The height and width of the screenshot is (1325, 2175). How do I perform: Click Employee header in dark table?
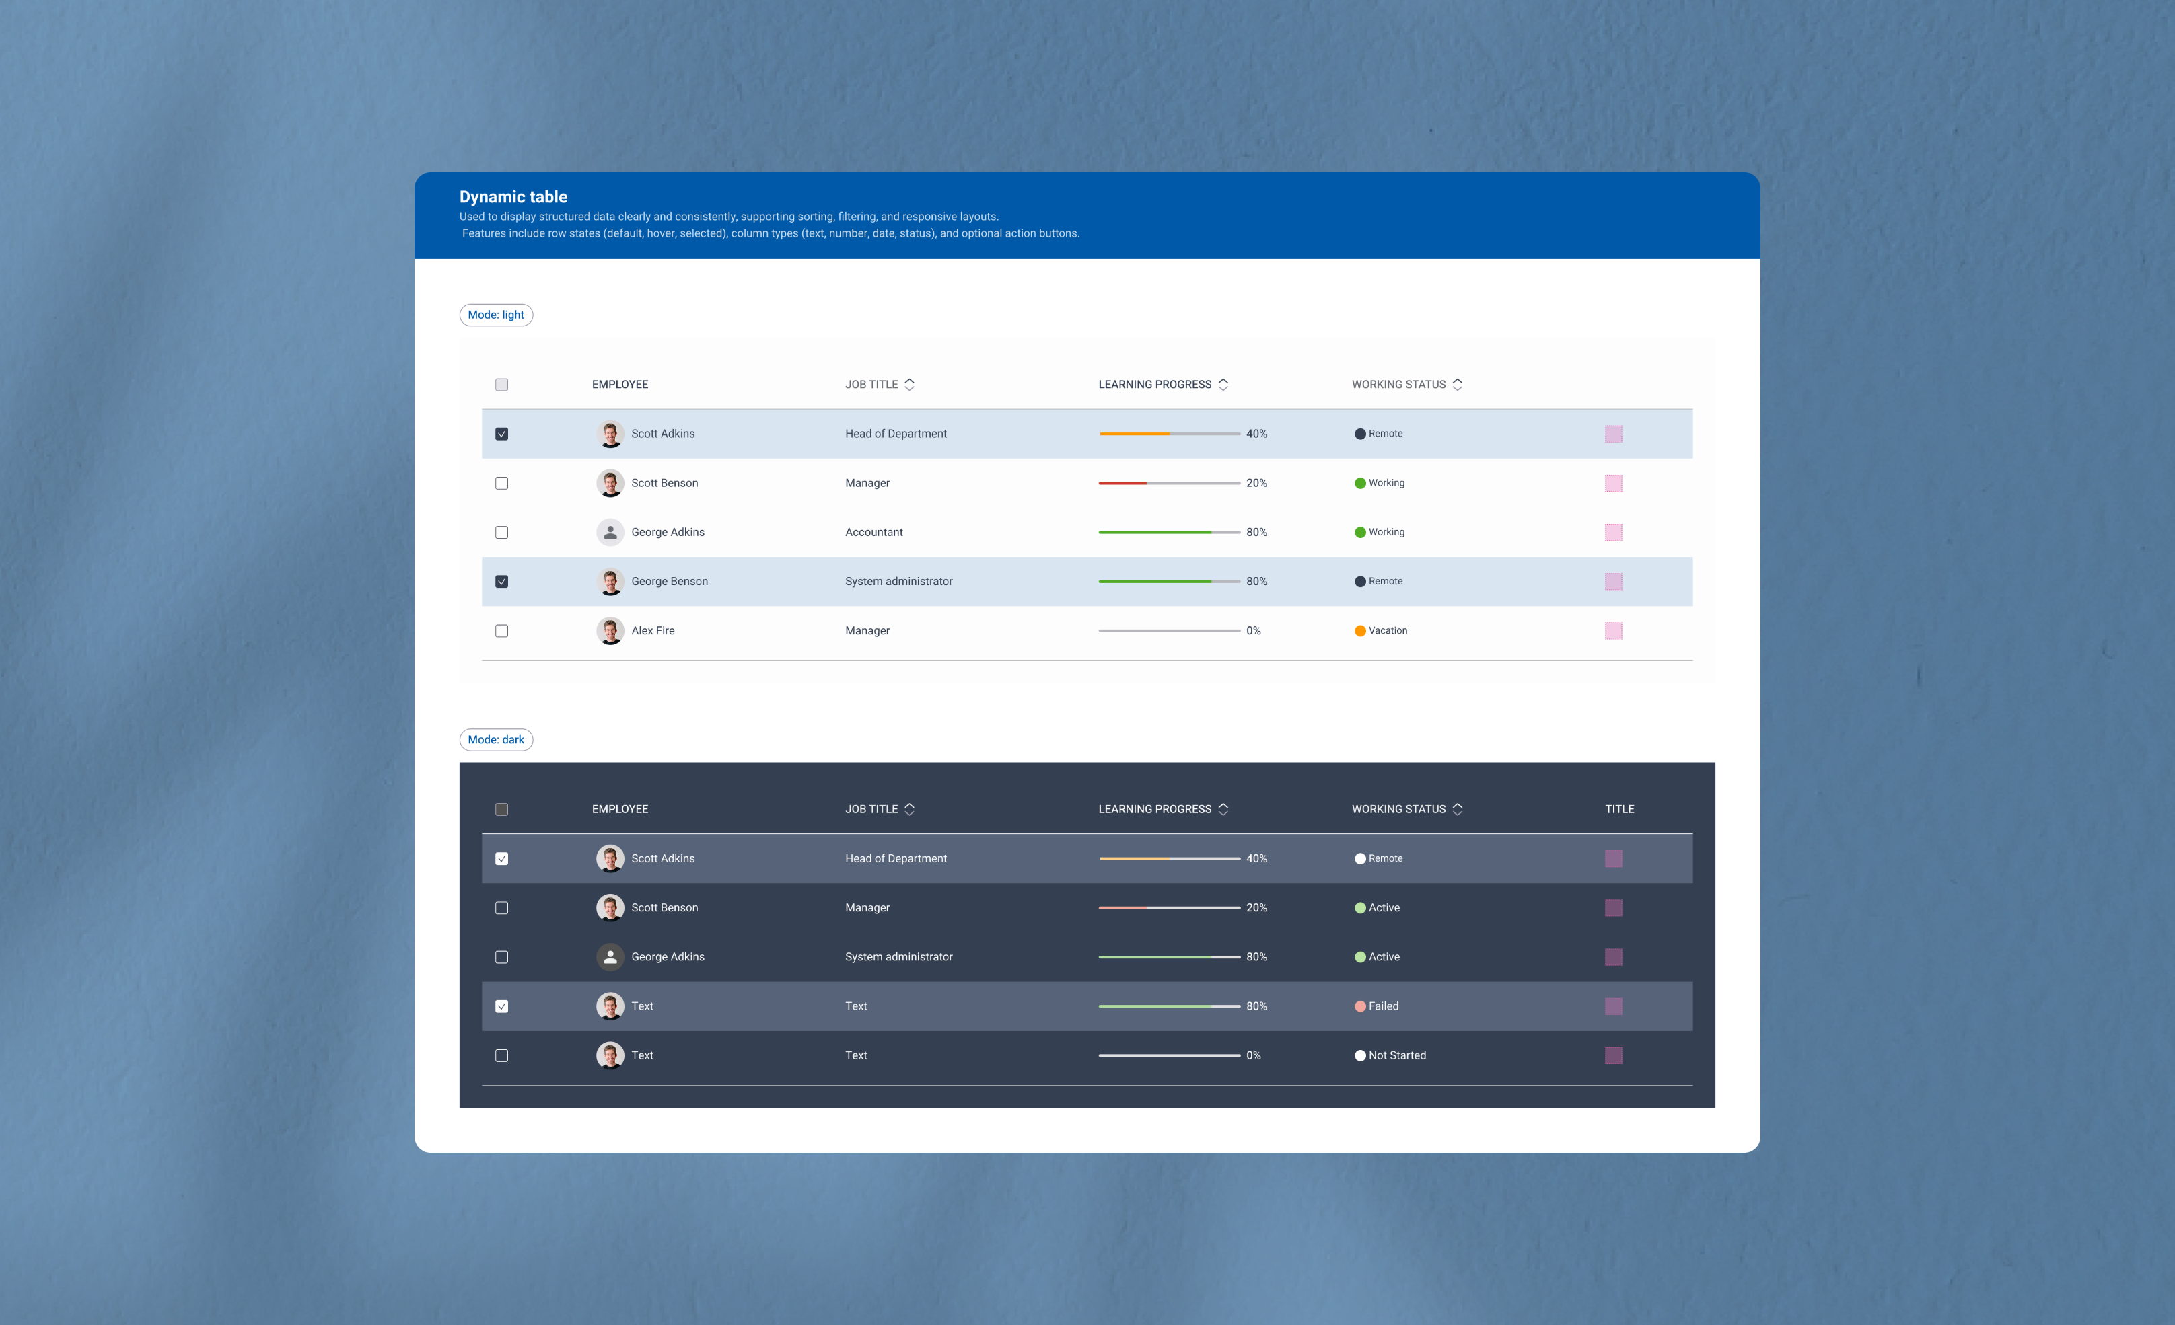[x=620, y=810]
